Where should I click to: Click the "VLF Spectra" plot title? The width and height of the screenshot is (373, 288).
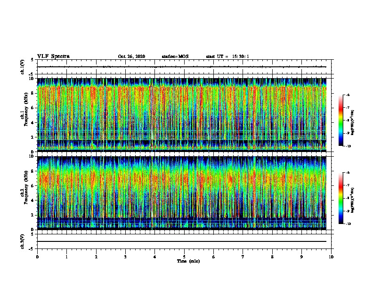(x=53, y=56)
